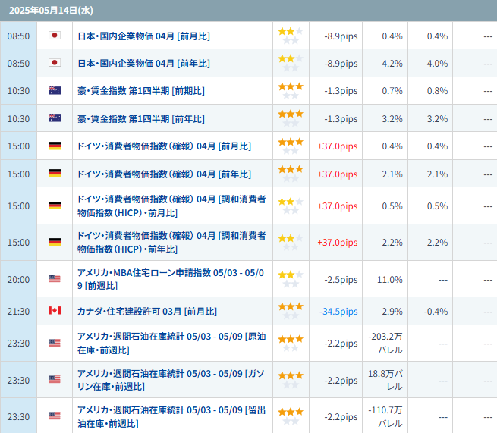This screenshot has width=497, height=433.
Task: Click the star rating for 留出油在庫・前週比
Action: point(291,416)
